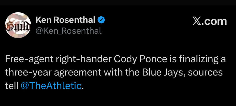
Task: Open Ken Rosenthal's profile avatar
Action: click(18, 25)
